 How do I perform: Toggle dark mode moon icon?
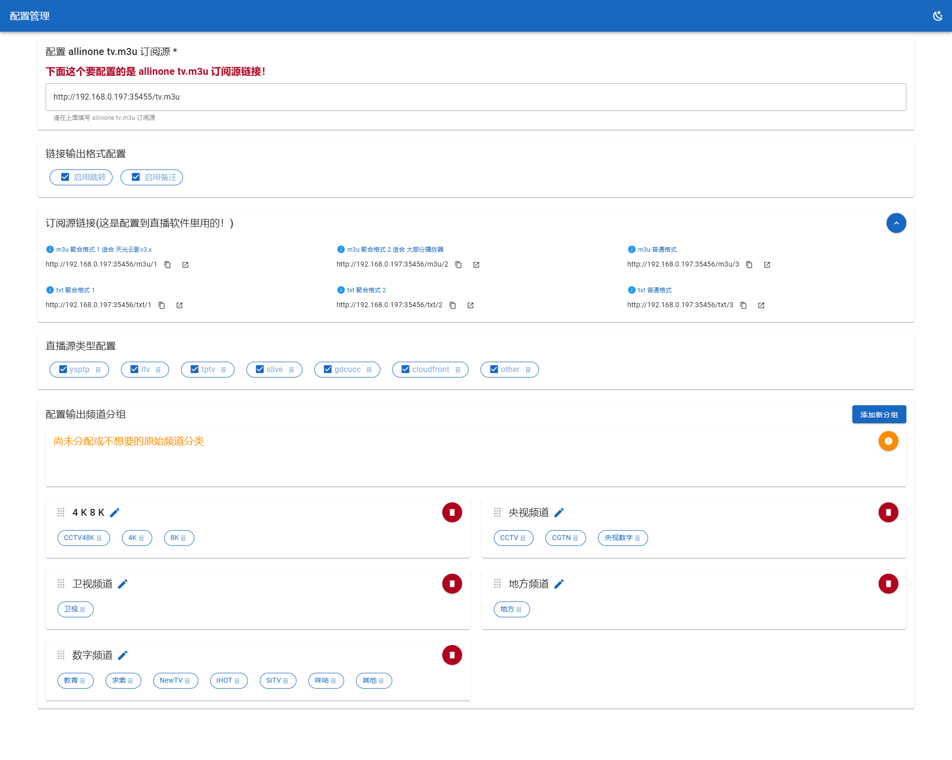(937, 16)
